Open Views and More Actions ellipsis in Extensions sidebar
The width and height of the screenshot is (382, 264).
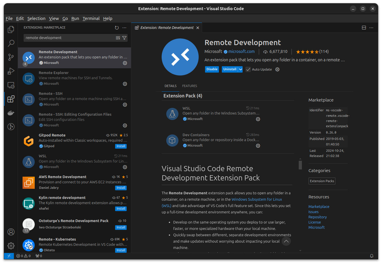coord(124,28)
